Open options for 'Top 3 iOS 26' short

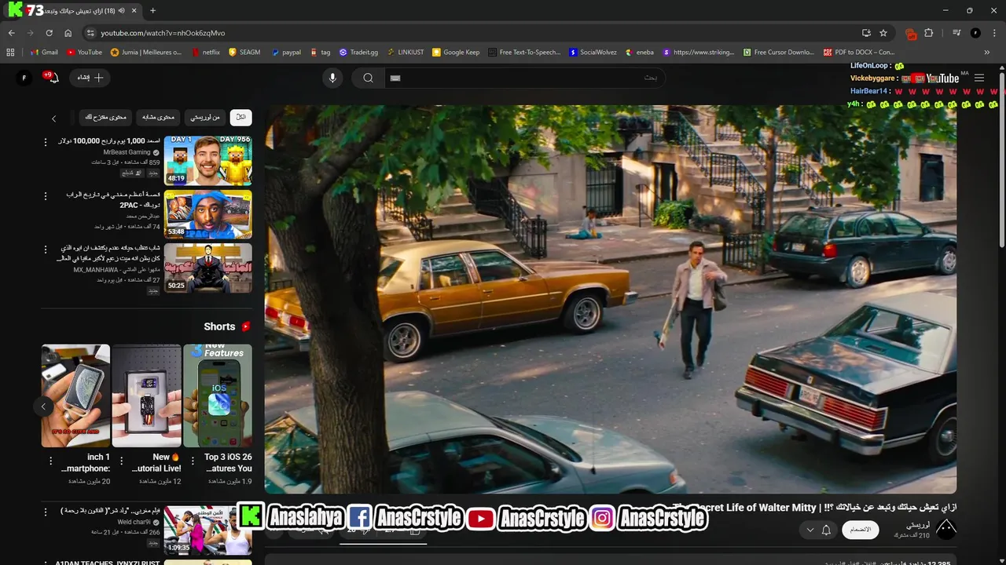point(193,461)
